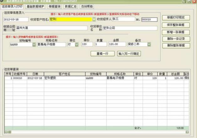The height and width of the screenshot is (138, 197).
Task: Click the 单据打印预览 button
Action: 176,18
